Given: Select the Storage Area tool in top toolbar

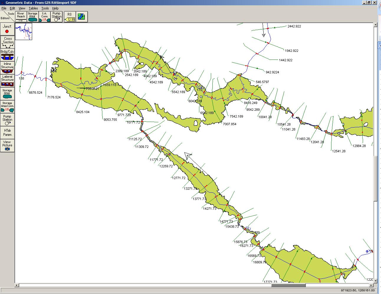Looking at the screenshot, I should coord(33,16).
